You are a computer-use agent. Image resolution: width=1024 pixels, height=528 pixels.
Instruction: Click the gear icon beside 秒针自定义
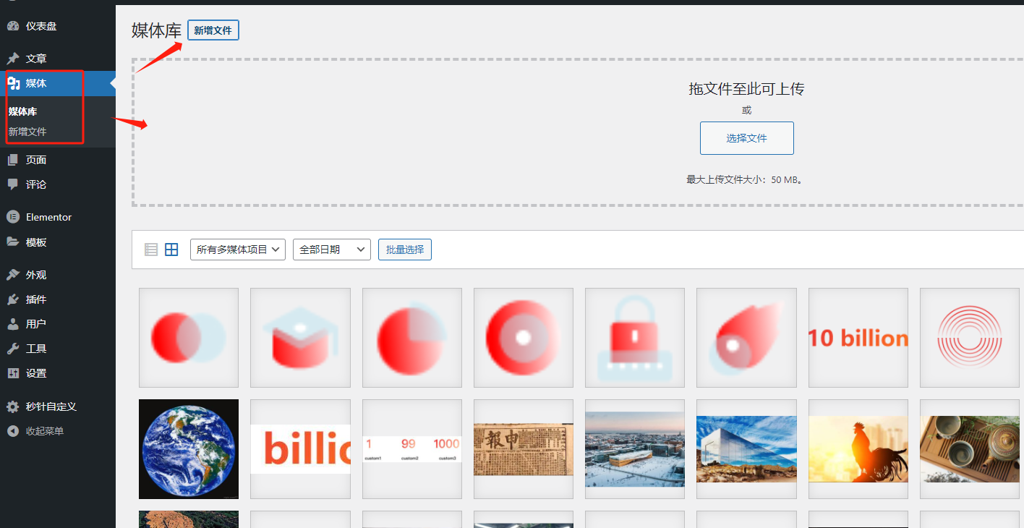(13, 406)
